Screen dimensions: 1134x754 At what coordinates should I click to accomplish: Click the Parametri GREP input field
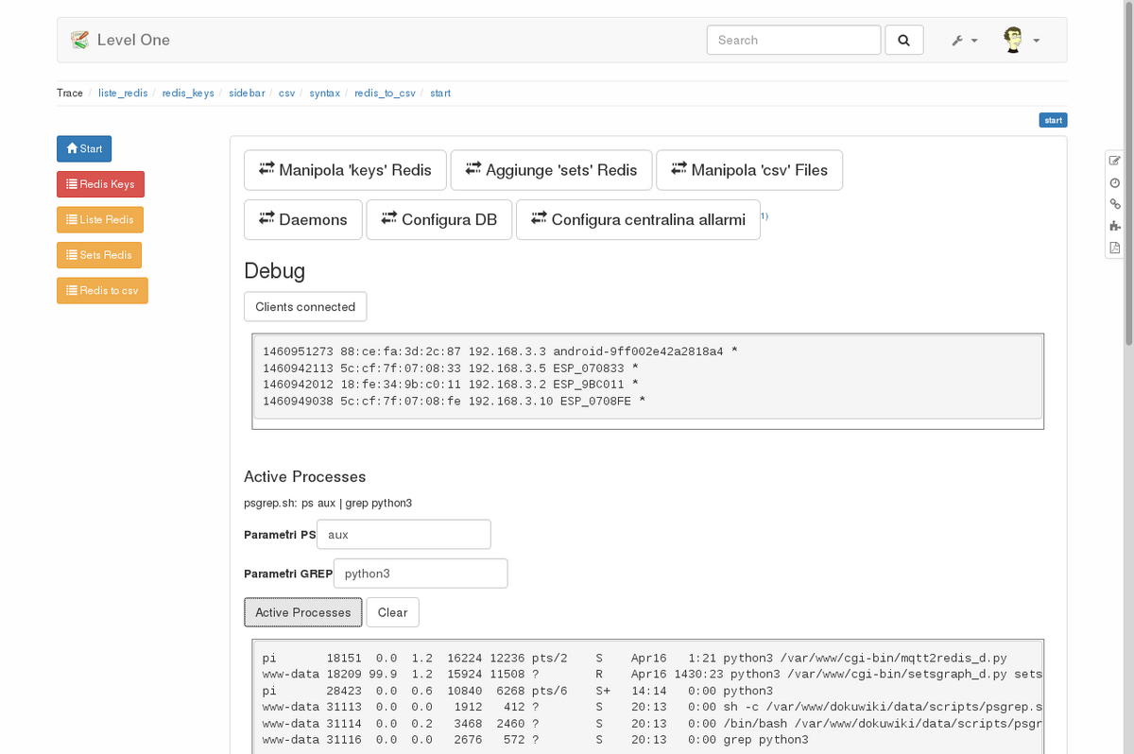(420, 574)
